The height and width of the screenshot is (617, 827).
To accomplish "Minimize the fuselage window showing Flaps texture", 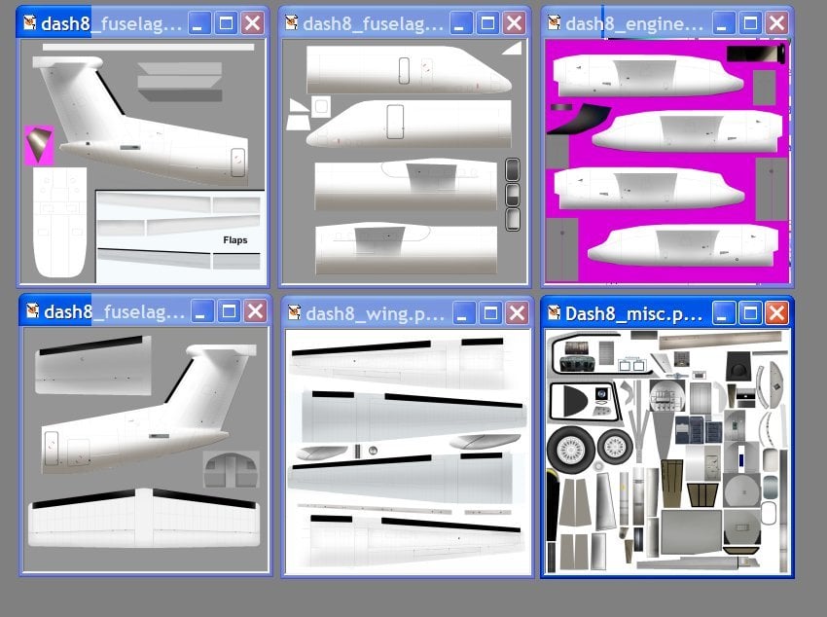I will 199,23.
